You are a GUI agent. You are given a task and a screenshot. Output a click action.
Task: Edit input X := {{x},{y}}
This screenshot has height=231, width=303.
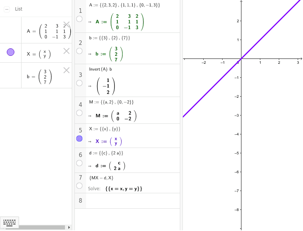pos(105,129)
